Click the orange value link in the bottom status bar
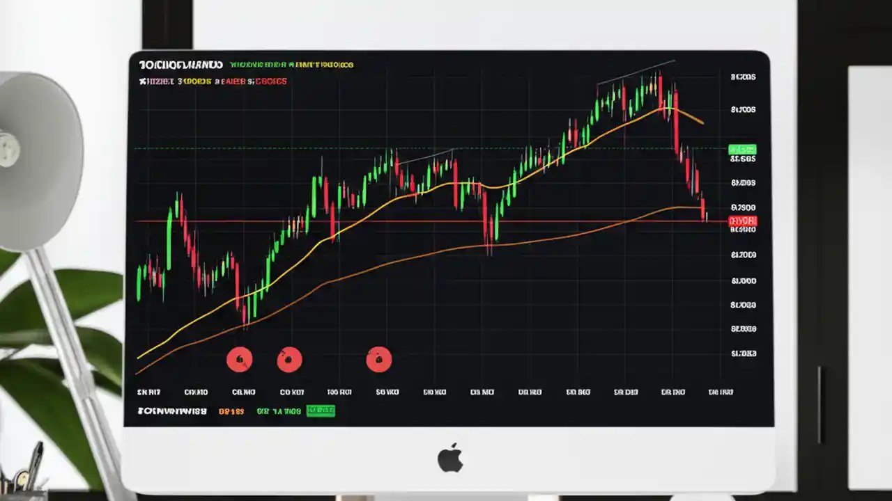The width and height of the screenshot is (892, 501). 230,411
